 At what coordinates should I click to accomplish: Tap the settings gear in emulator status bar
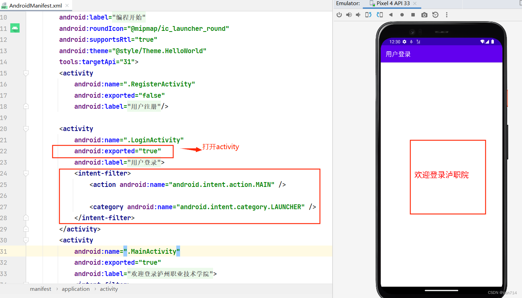point(404,41)
